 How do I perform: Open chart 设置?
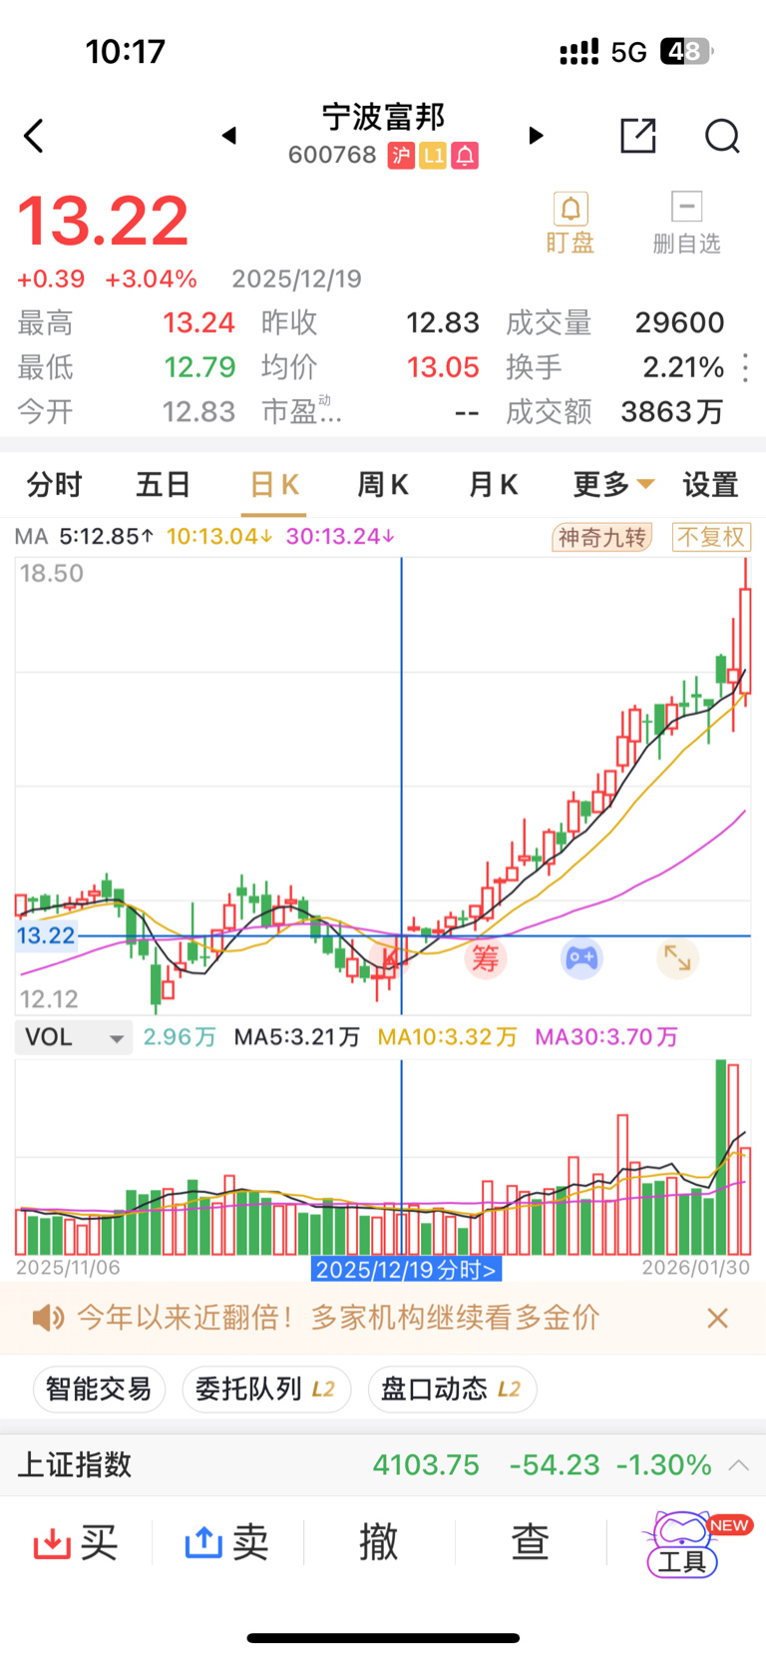[710, 485]
